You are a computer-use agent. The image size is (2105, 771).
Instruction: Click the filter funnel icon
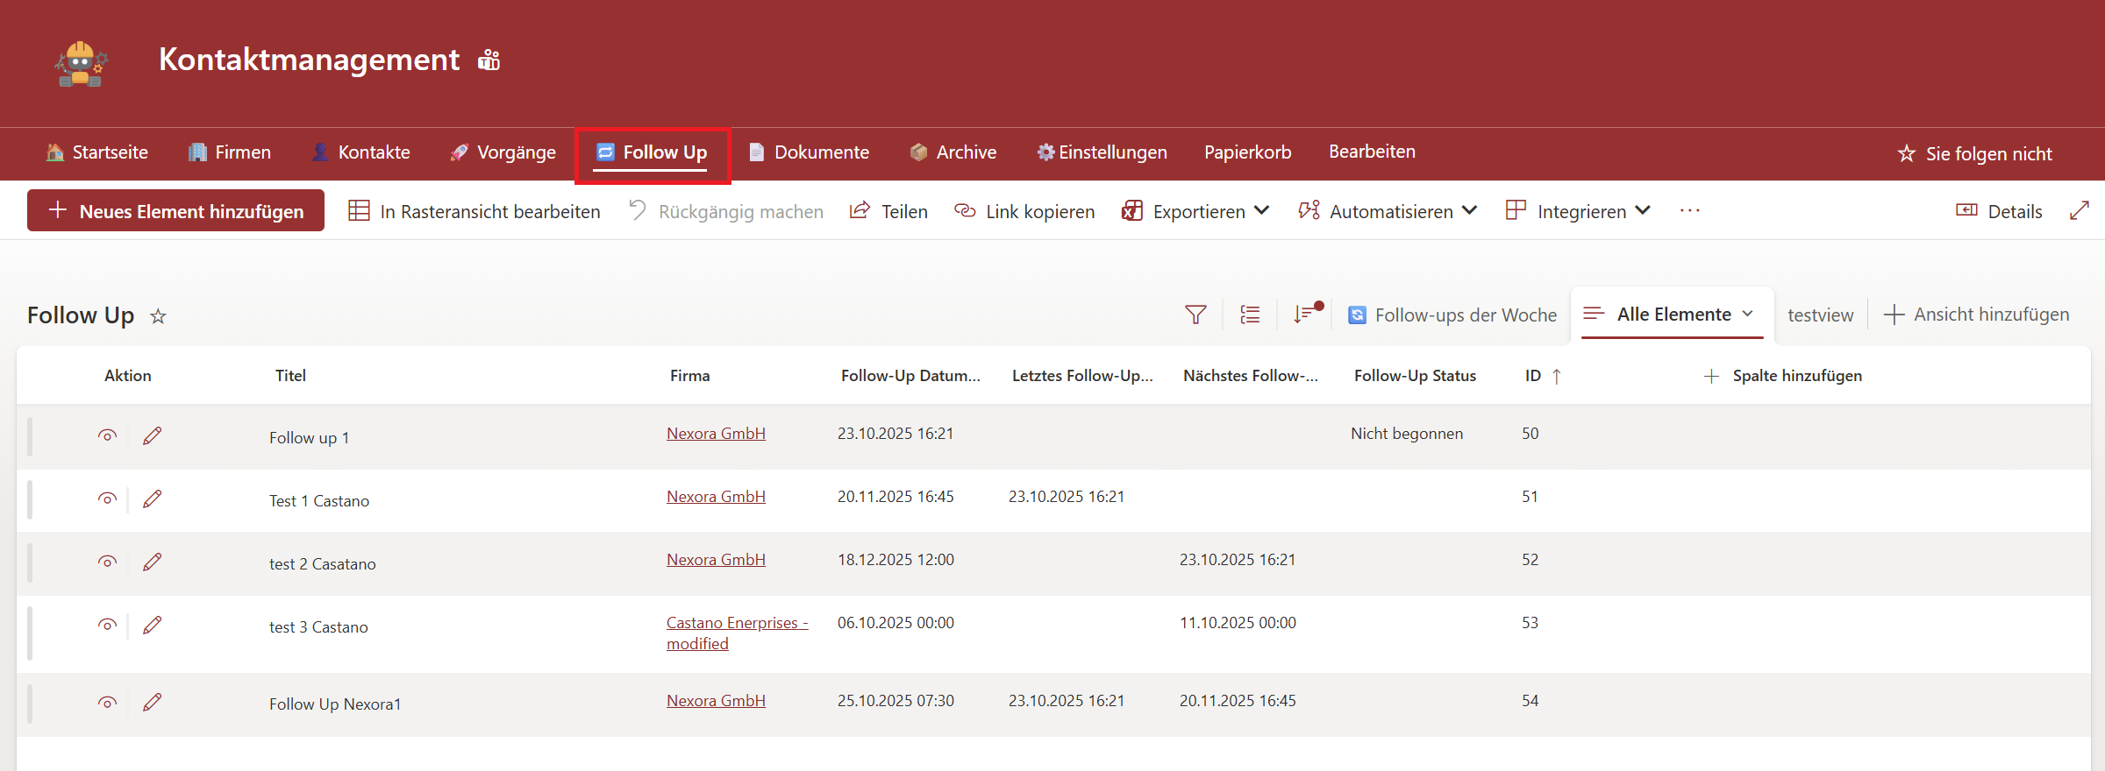tap(1195, 315)
